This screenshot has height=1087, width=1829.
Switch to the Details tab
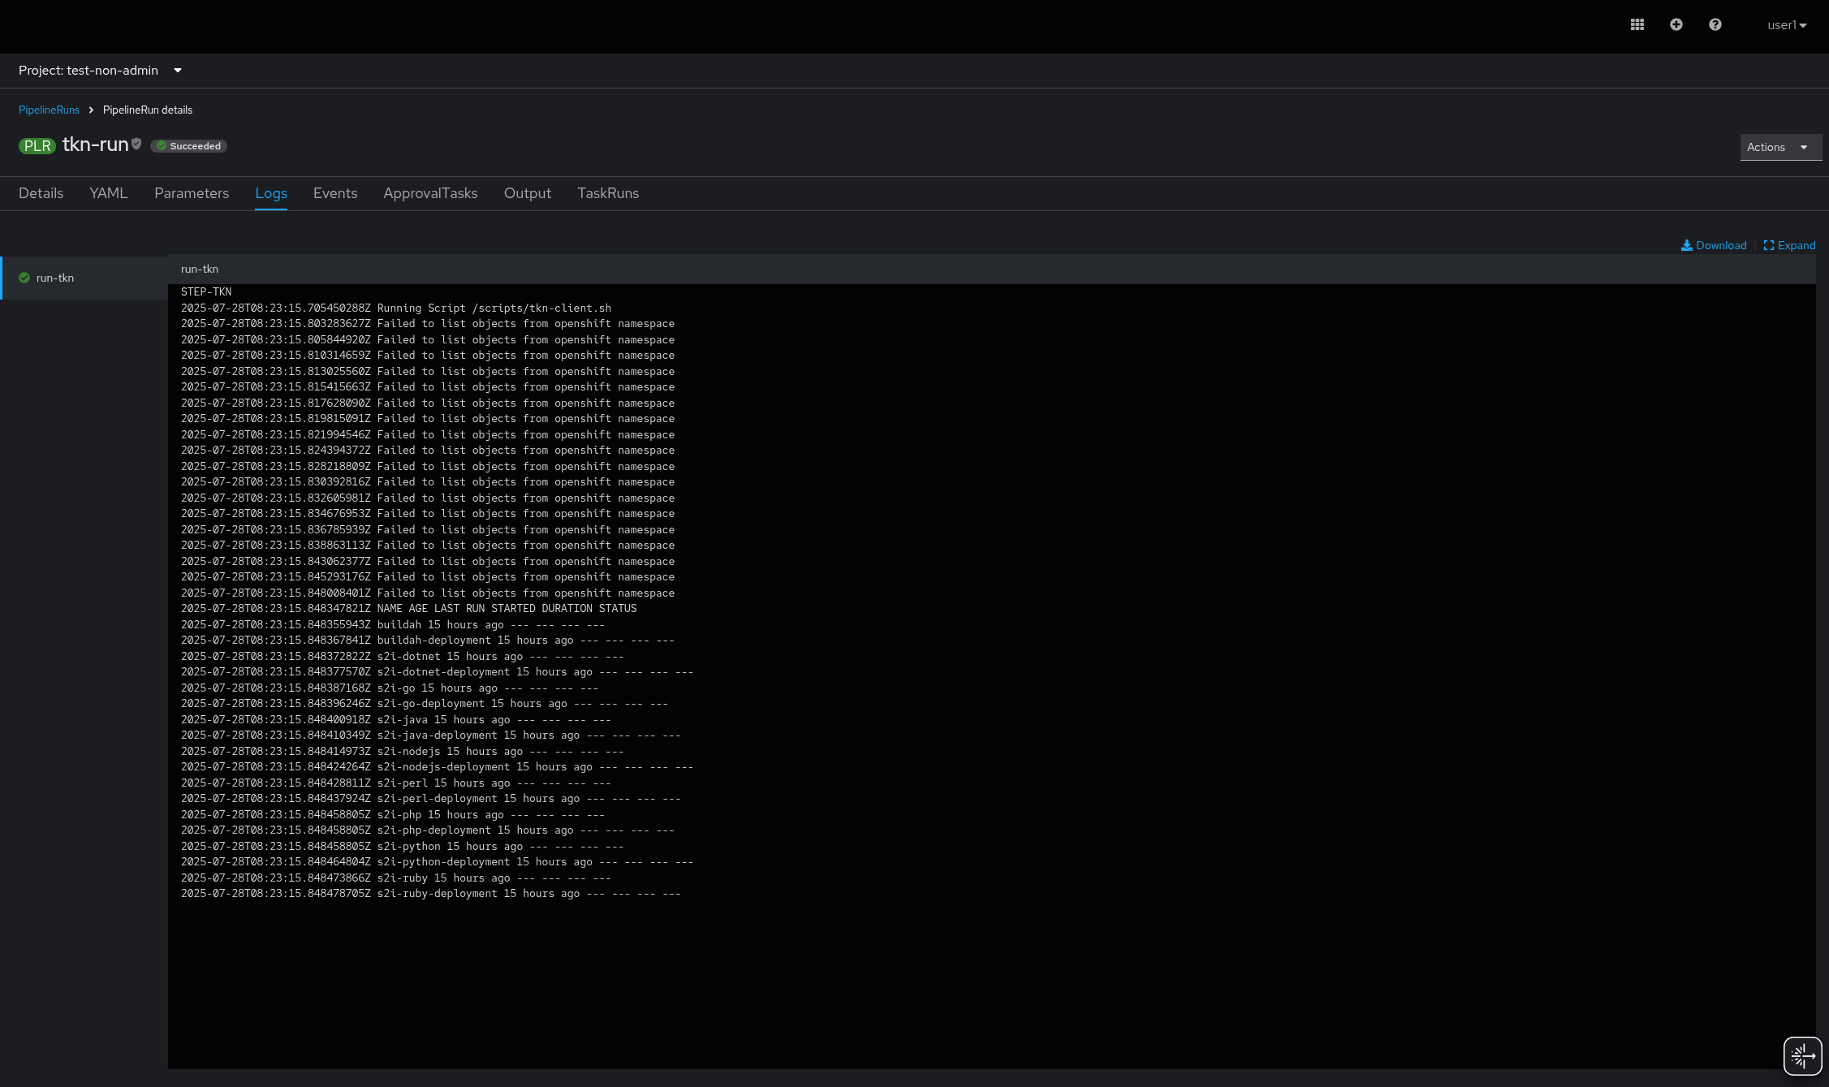(x=41, y=193)
